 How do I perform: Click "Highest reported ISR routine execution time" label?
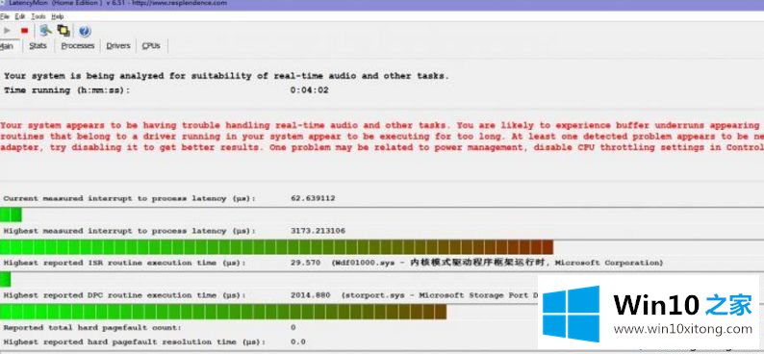click(x=124, y=263)
